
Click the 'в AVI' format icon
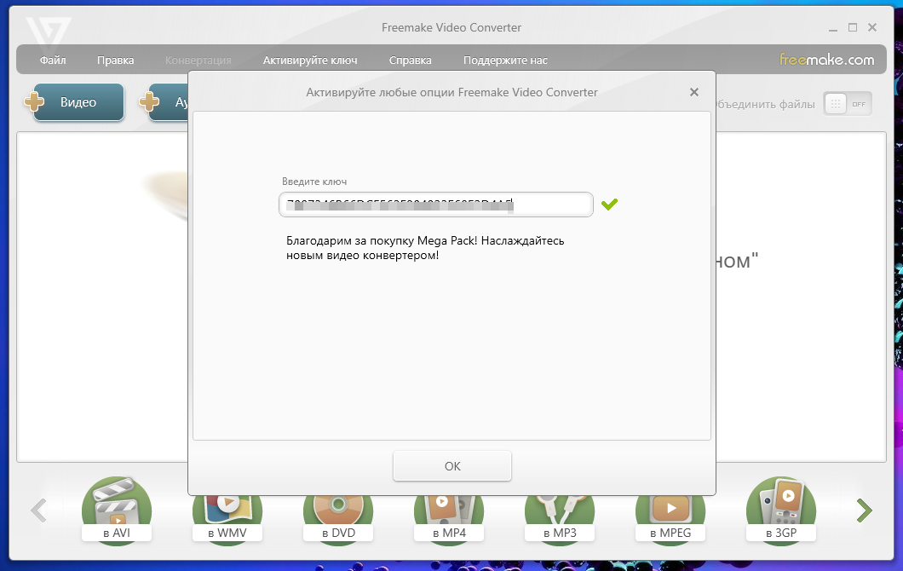(116, 512)
